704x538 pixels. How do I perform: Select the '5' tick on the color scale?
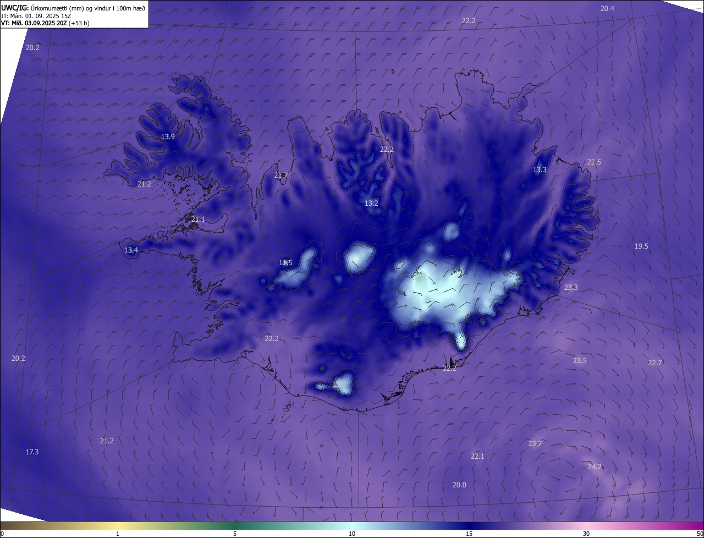(x=235, y=534)
